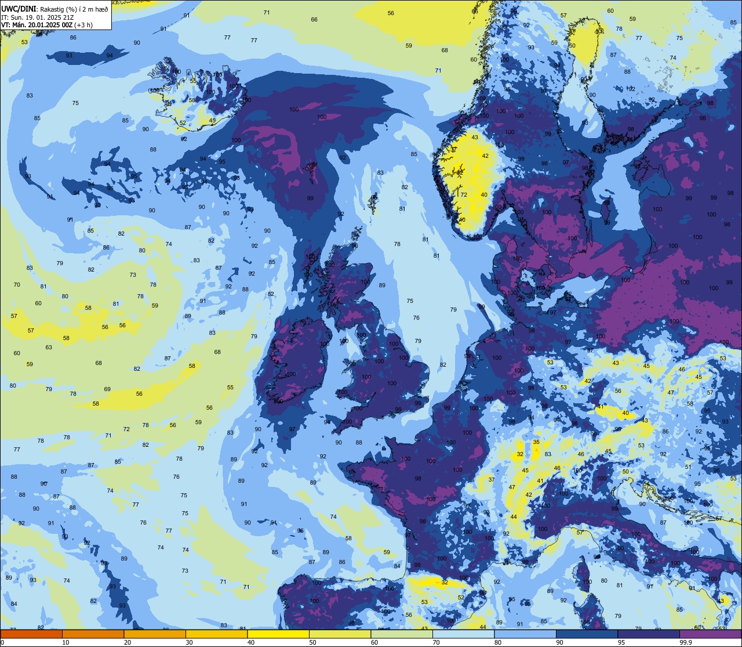Click the map value '63' in the western Atlantic
The image size is (742, 647).
pyautogui.click(x=49, y=348)
